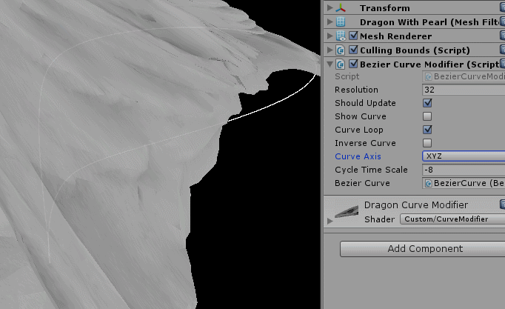The width and height of the screenshot is (505, 309).
Task: Click the Cycle Time Scale label
Action: pos(371,170)
